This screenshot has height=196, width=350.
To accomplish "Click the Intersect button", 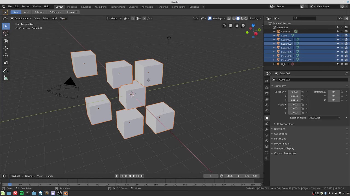I will (72, 12).
